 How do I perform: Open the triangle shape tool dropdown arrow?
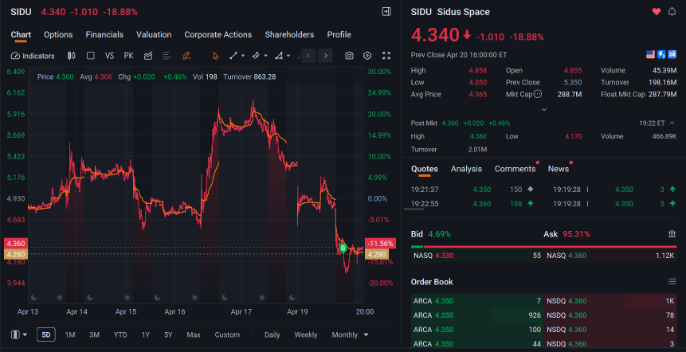pyautogui.click(x=288, y=56)
